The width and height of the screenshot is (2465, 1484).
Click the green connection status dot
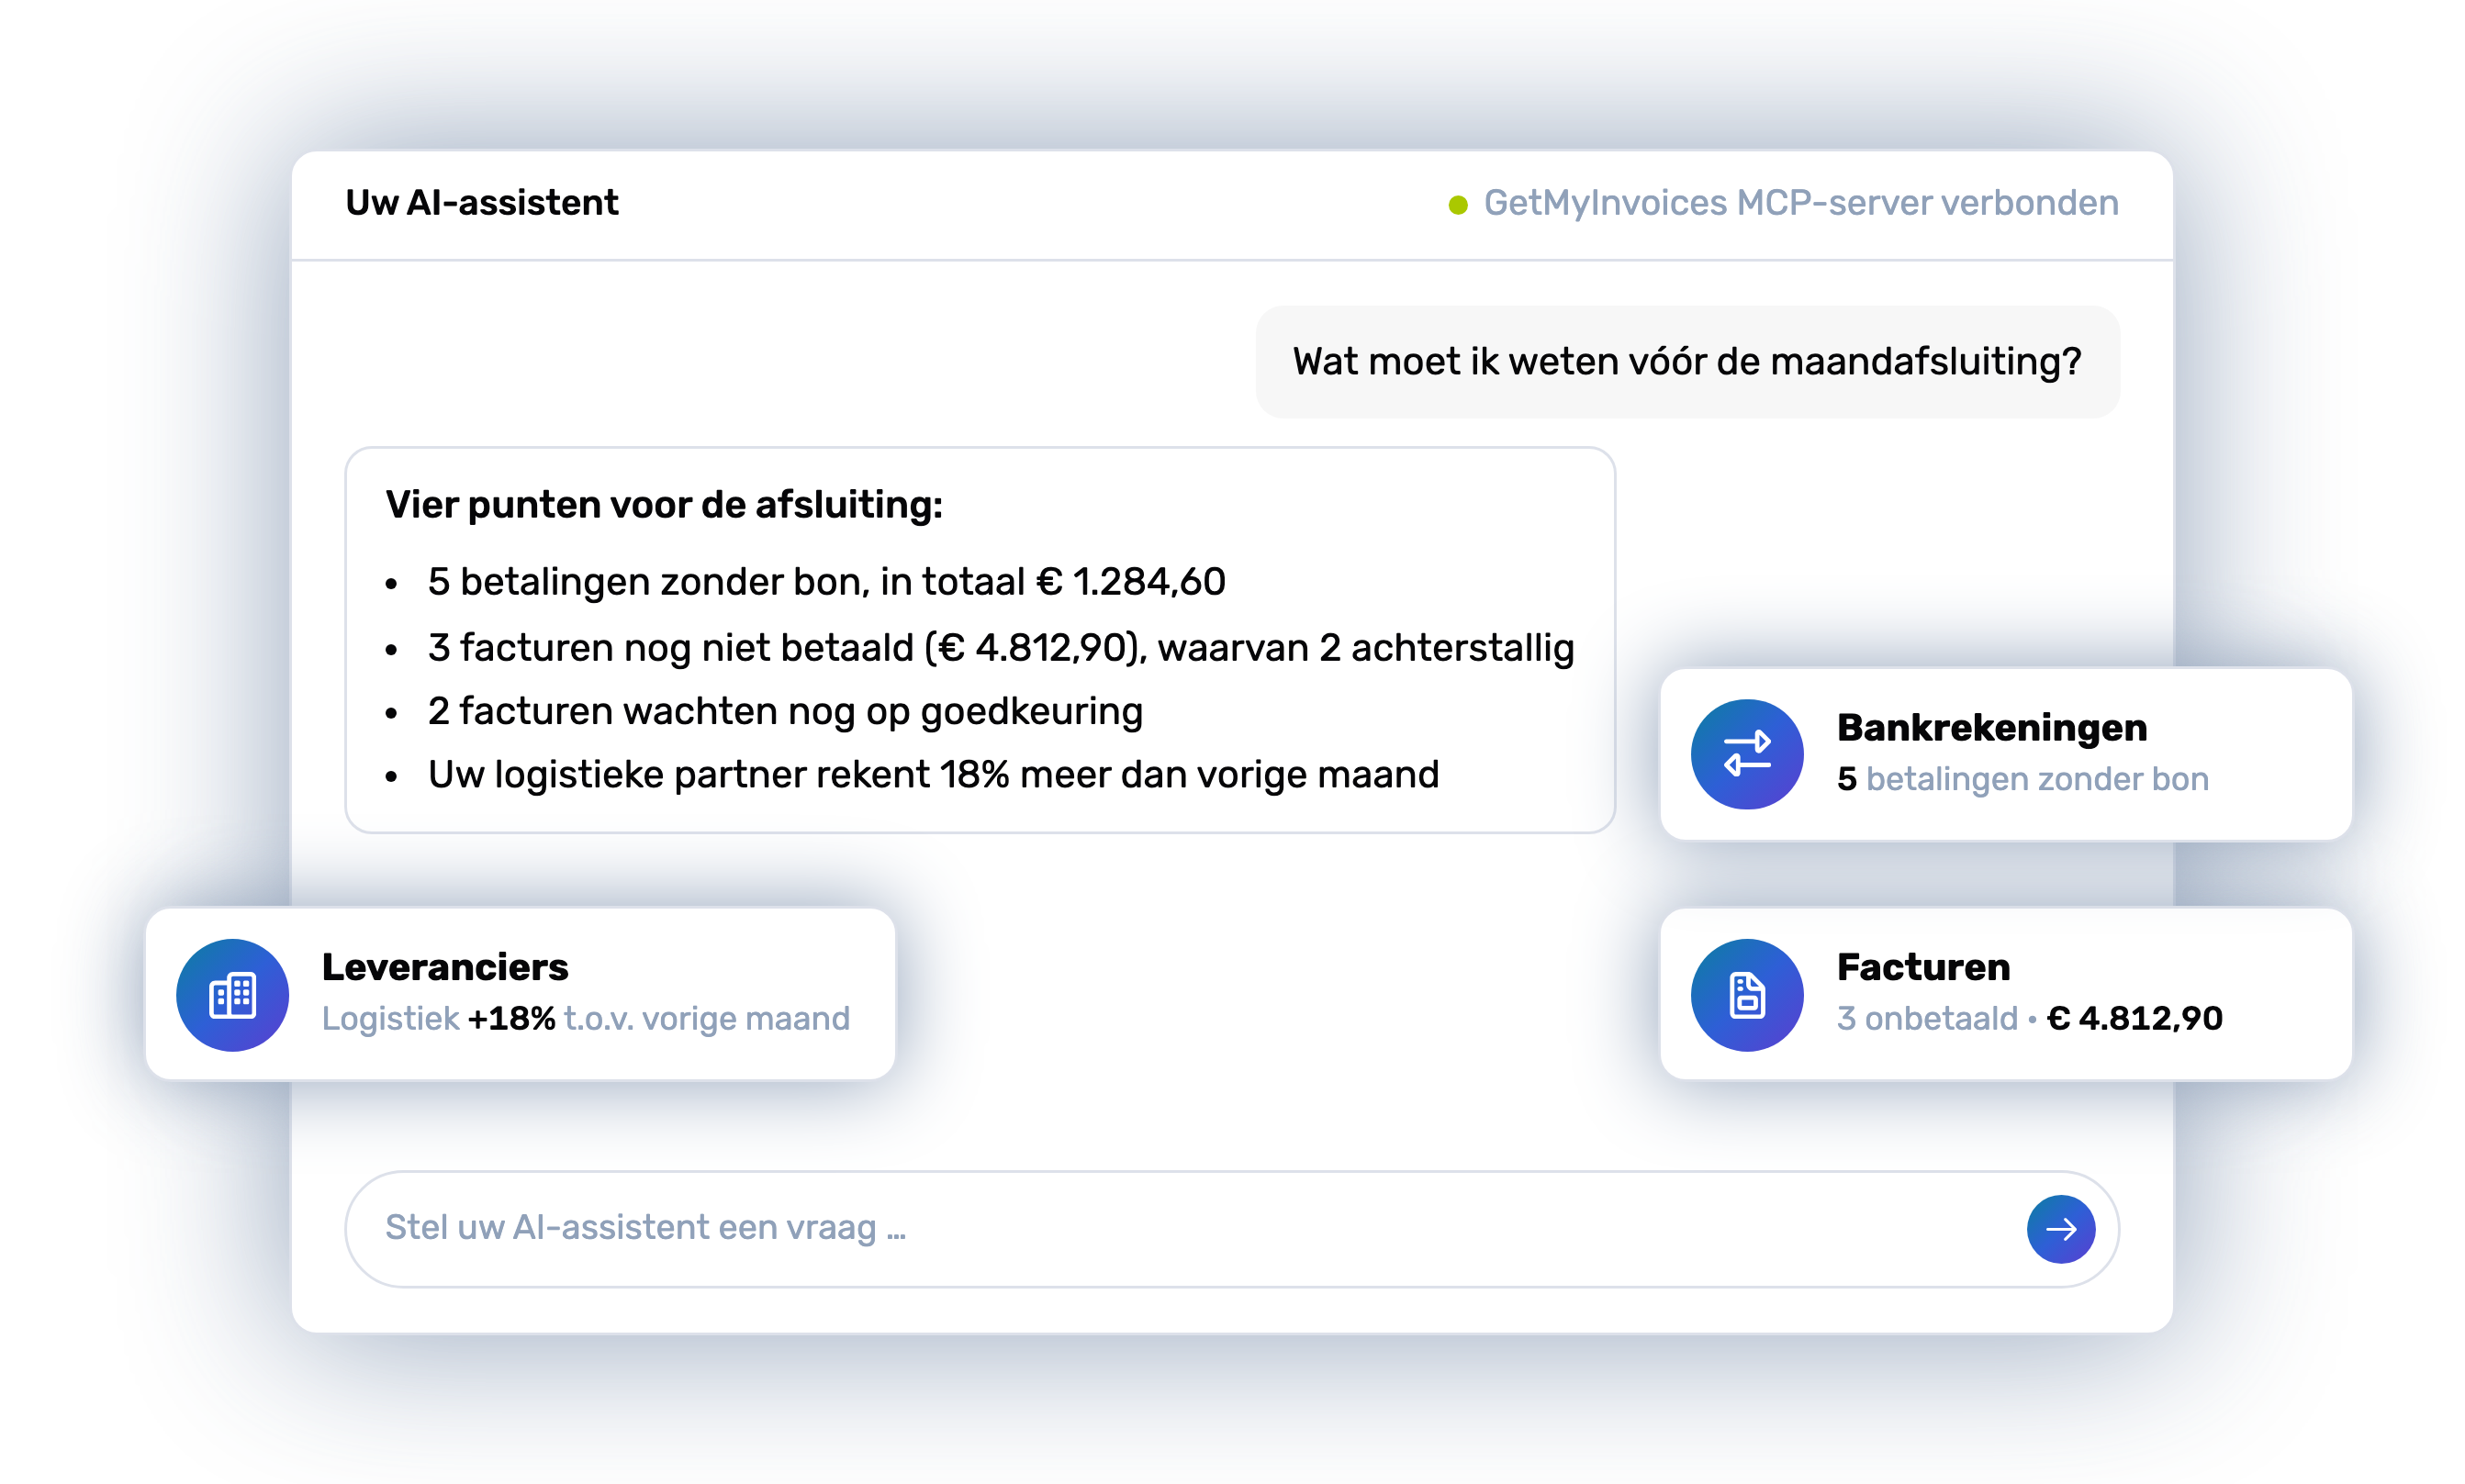pyautogui.click(x=1458, y=205)
